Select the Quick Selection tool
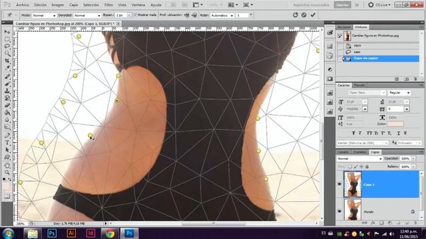 click(x=7, y=54)
